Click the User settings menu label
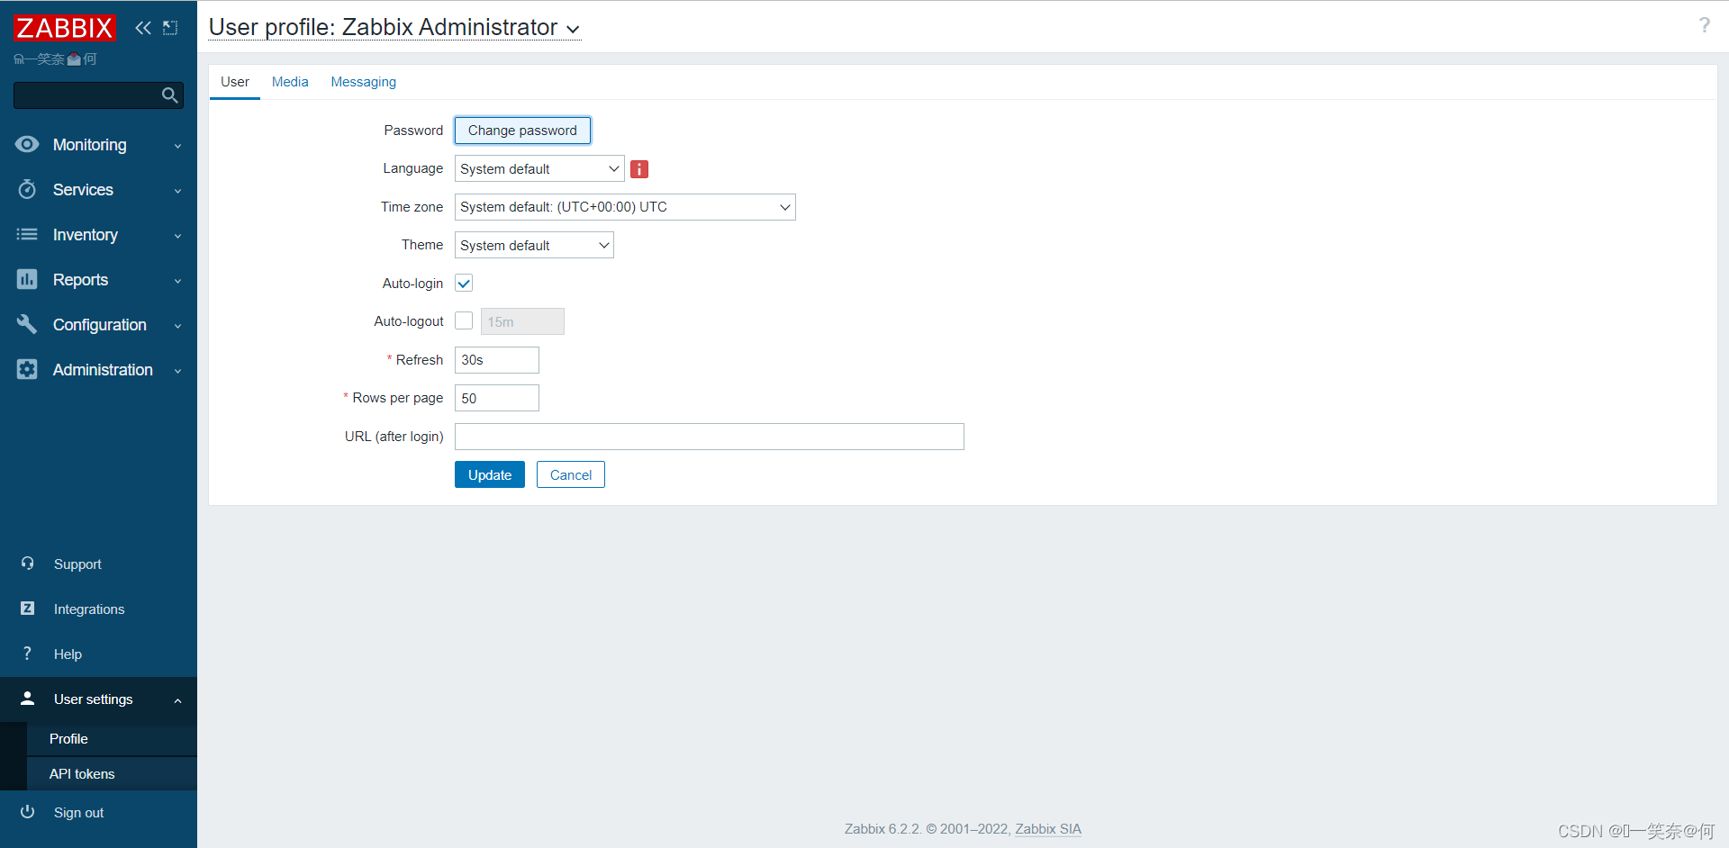The image size is (1729, 848). coord(93,699)
